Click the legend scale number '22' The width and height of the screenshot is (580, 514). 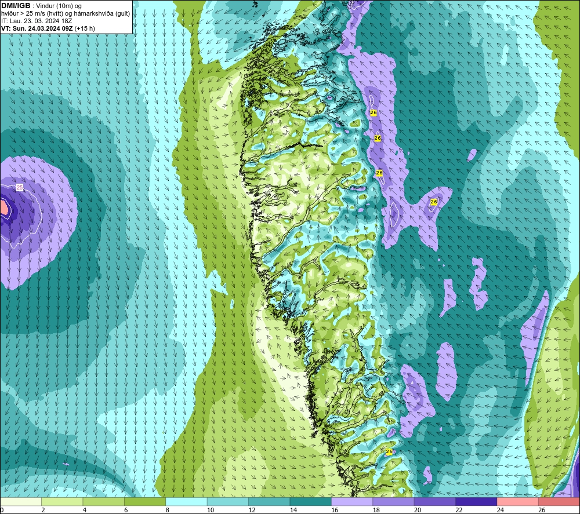click(459, 510)
